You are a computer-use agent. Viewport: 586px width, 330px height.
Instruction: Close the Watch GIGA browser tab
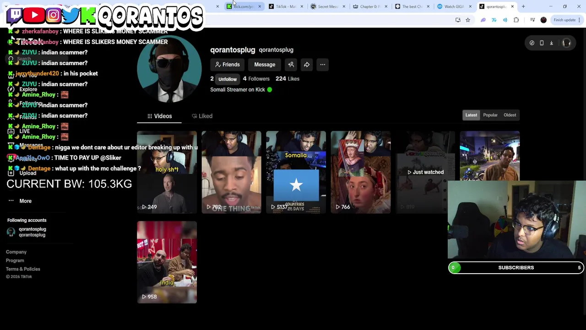click(x=470, y=6)
